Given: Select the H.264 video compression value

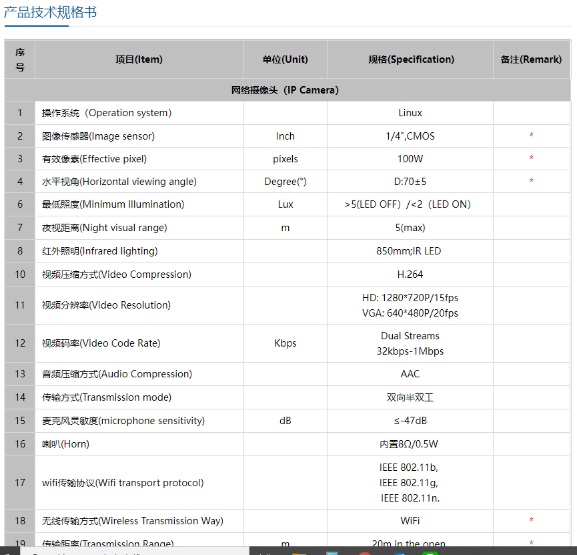Looking at the screenshot, I should point(410,274).
